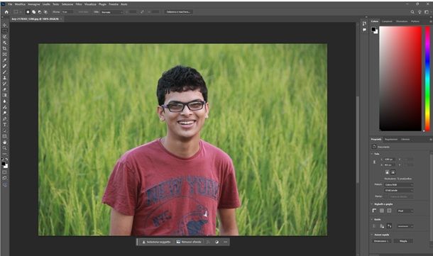433x256 pixels.
Task: Select the Frame tool
Action: (5, 55)
